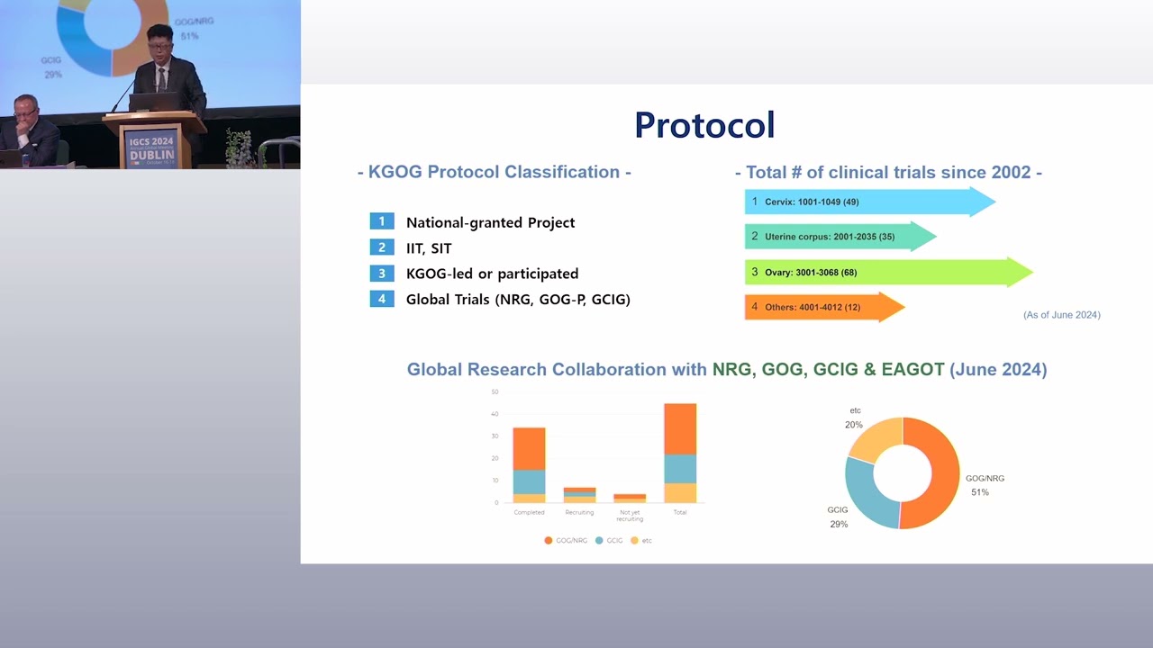Click the yellow etc legend dot
The width and height of the screenshot is (1153, 648).
point(634,540)
